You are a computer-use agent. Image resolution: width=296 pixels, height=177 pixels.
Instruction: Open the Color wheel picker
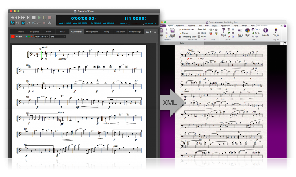(x=247, y=30)
